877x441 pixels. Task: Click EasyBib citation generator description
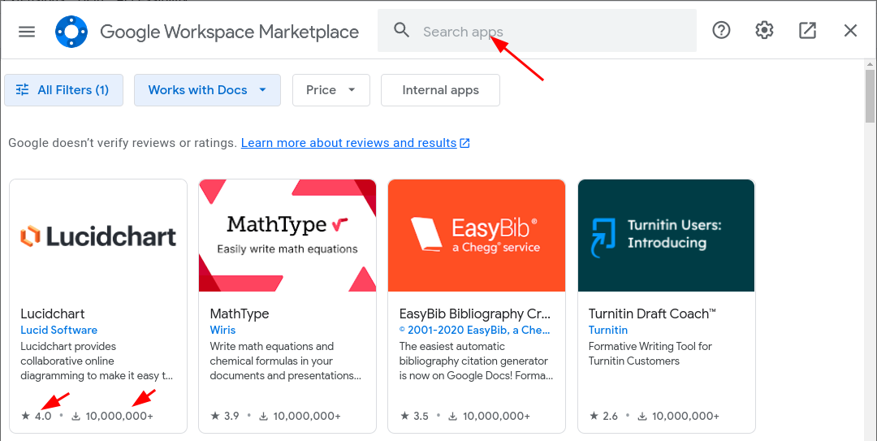pyautogui.click(x=476, y=361)
